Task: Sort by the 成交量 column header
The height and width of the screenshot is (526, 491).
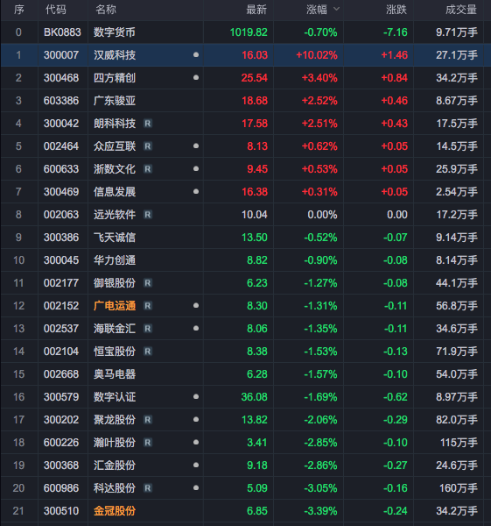Action: 461,10
